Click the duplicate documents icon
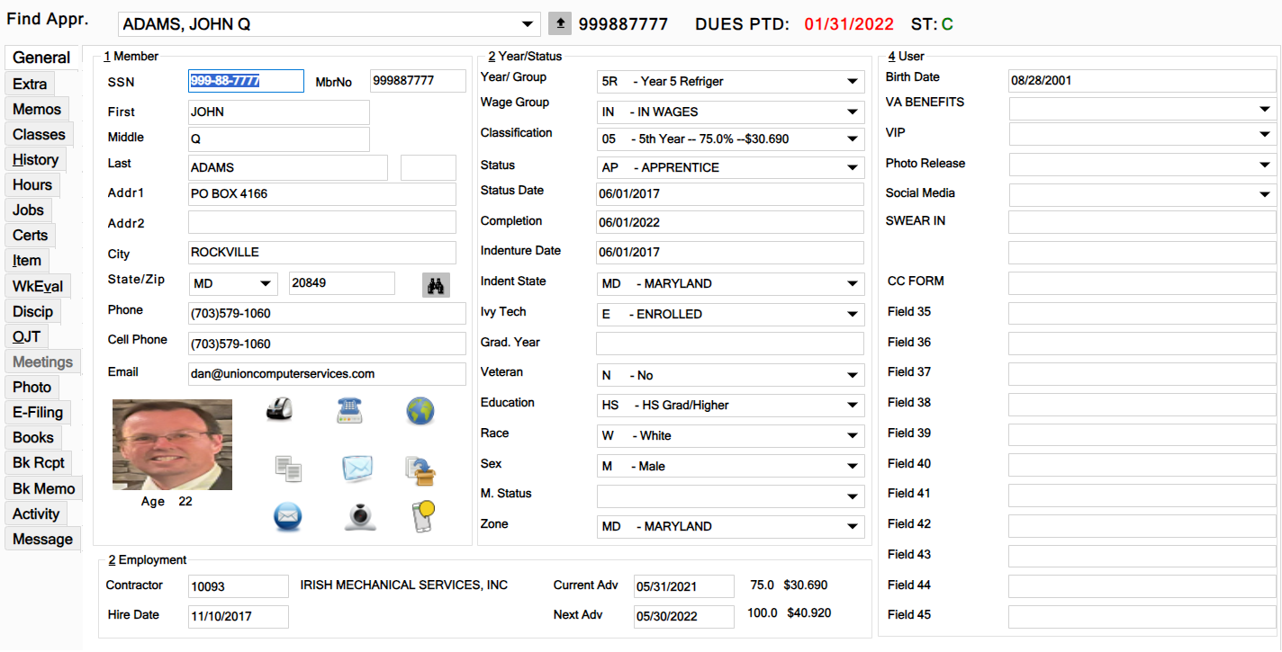This screenshot has width=1282, height=652. tap(287, 468)
